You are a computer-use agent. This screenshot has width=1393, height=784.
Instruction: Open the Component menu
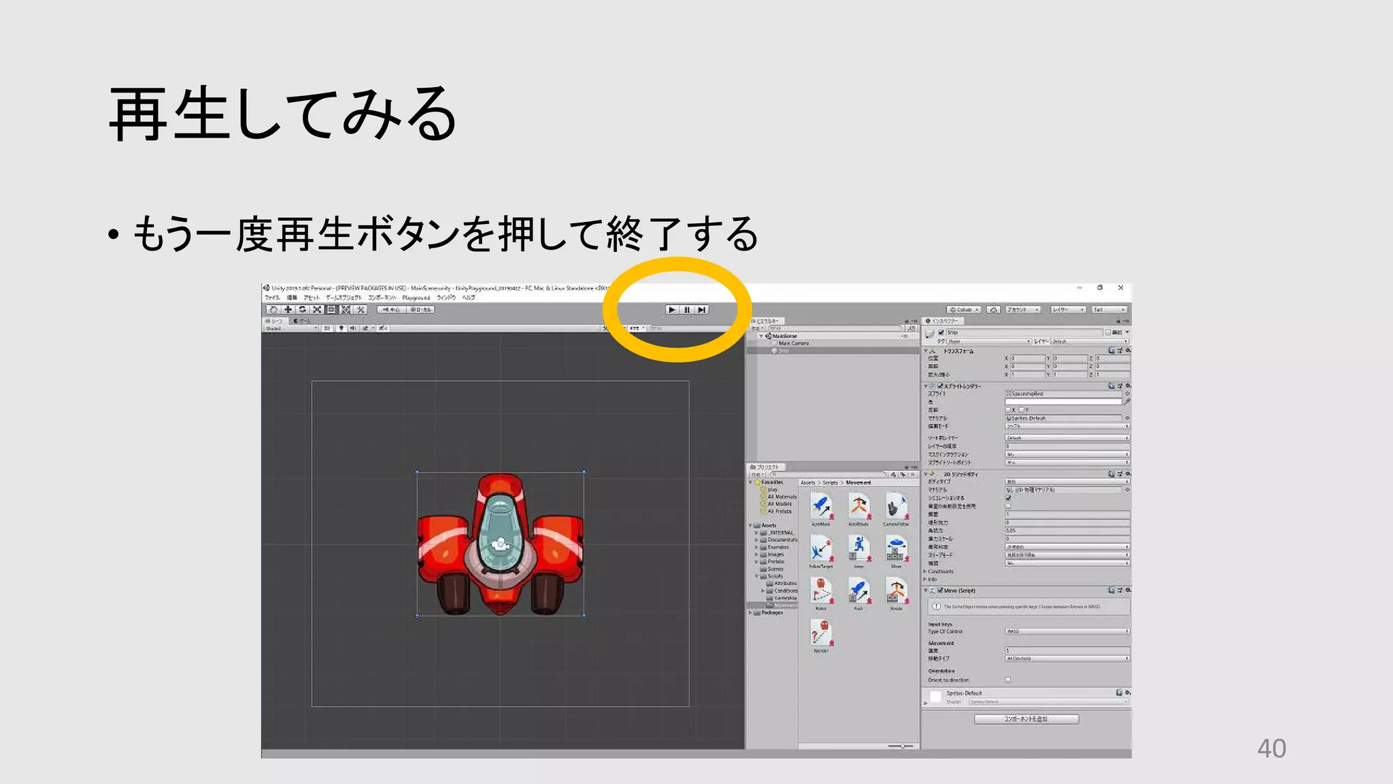coord(382,297)
